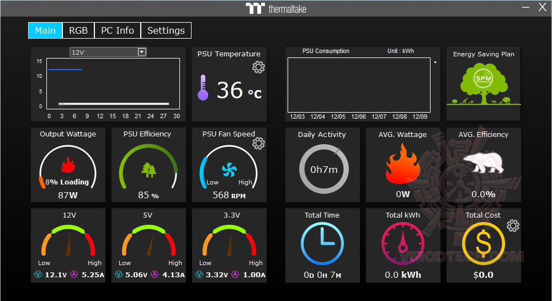Click the gray scrollbar under the voltage graph
This screenshot has height=301, width=552.
click(114, 104)
